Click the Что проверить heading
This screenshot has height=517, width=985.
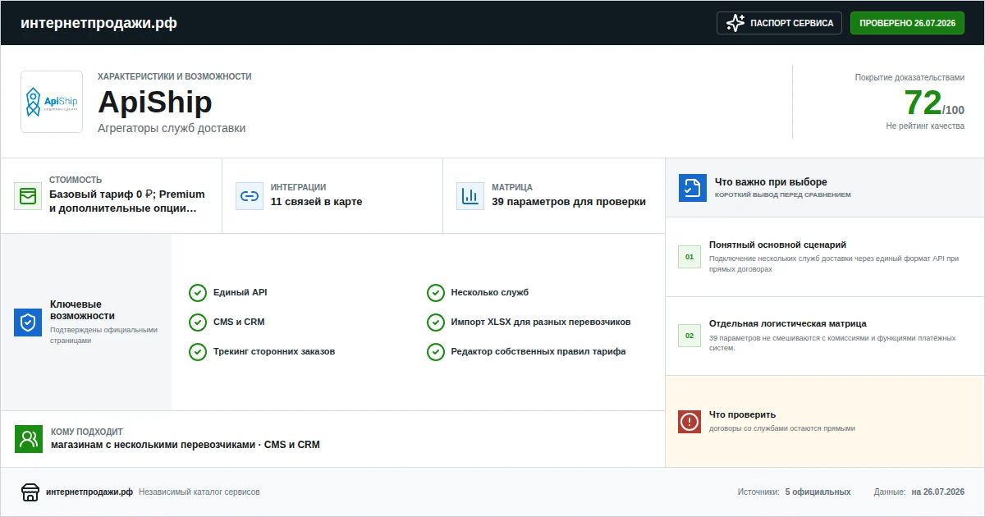[x=742, y=414]
